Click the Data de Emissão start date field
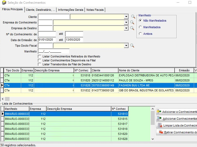Screen dimensions: 197x147 [47, 40]
